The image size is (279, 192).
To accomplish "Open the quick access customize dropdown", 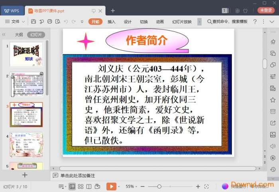I will (x=82, y=22).
